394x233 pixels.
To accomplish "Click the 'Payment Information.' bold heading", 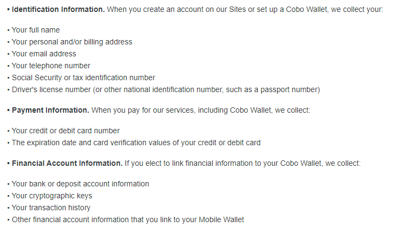I will point(50,110).
